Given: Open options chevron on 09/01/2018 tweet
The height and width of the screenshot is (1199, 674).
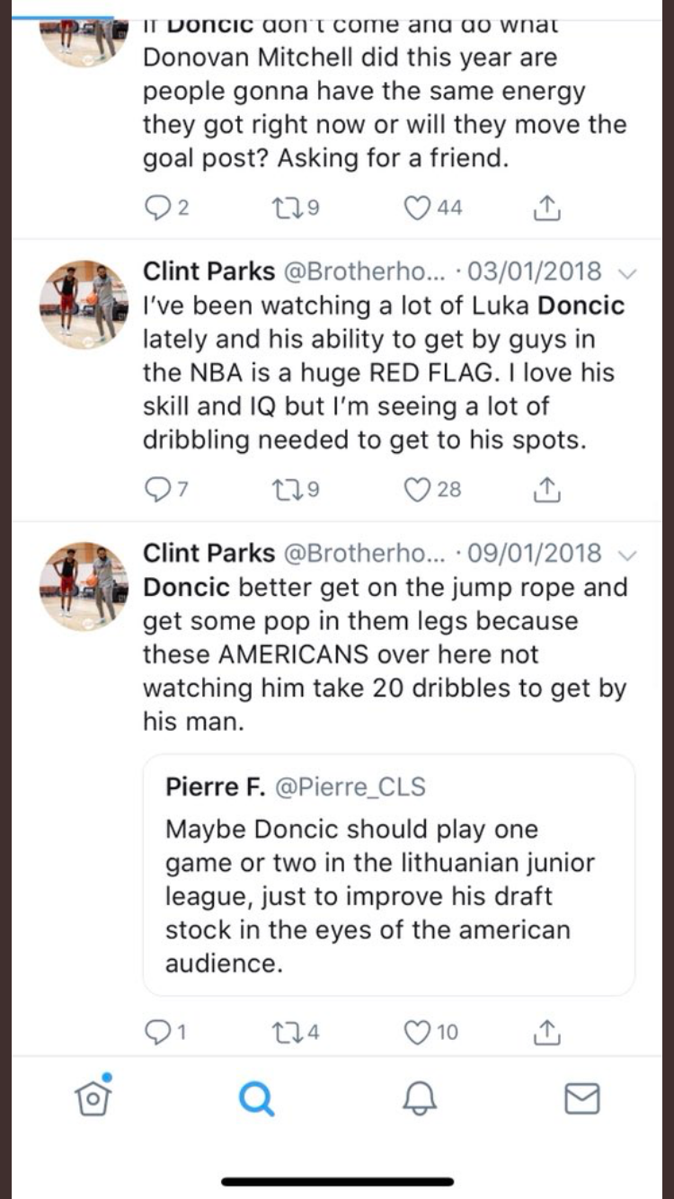Looking at the screenshot, I should pos(629,555).
